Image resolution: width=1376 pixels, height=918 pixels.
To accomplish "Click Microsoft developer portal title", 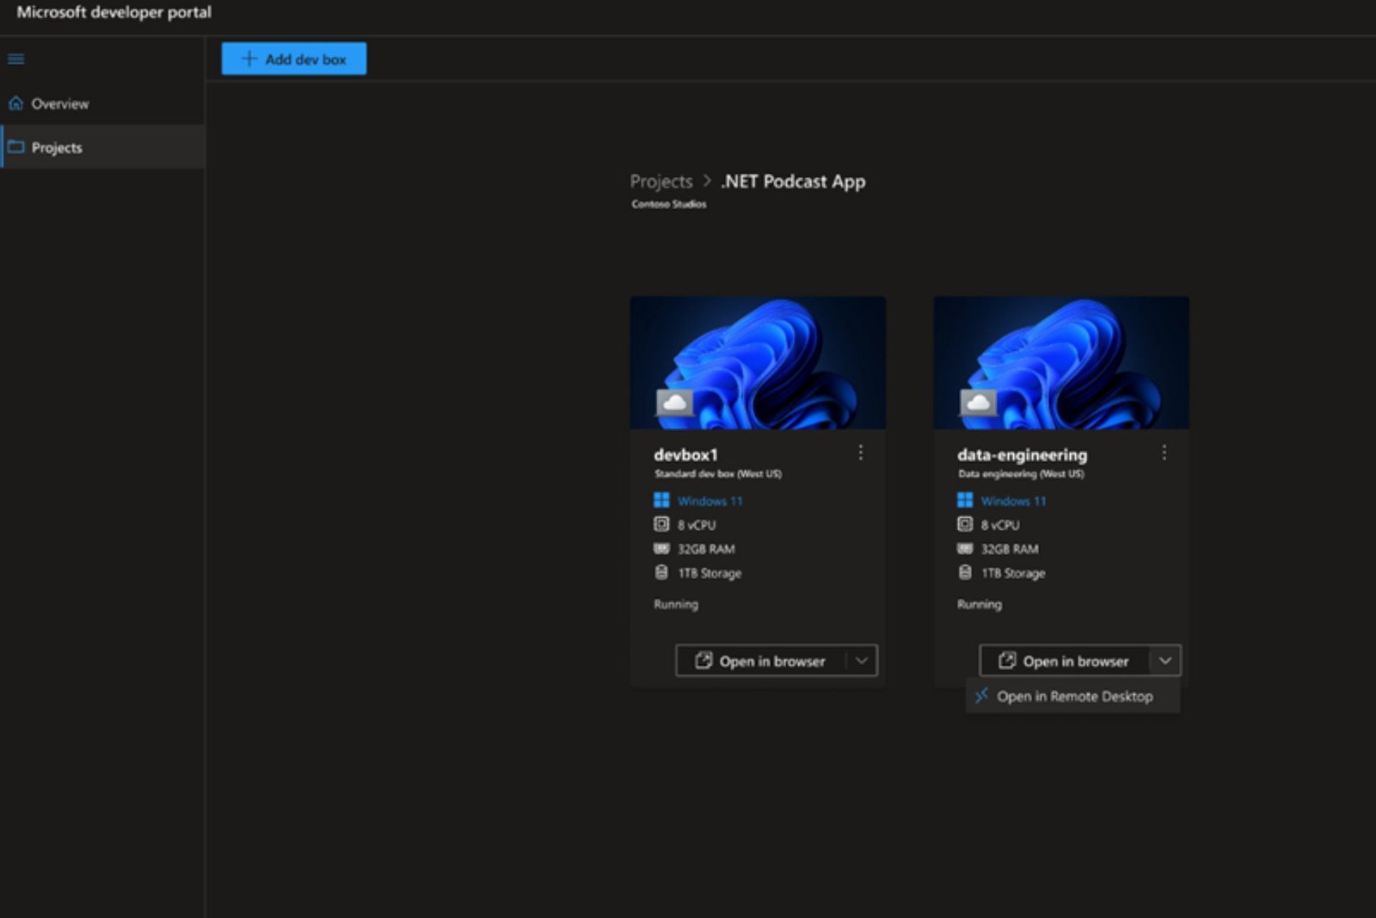I will (x=114, y=12).
